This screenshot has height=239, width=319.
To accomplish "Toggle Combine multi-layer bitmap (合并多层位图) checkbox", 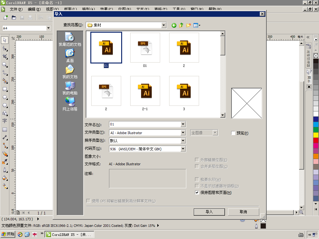I will coord(197,166).
